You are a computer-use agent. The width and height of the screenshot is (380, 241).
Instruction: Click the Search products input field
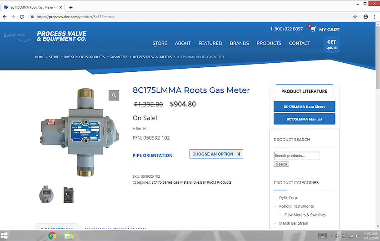(x=297, y=156)
